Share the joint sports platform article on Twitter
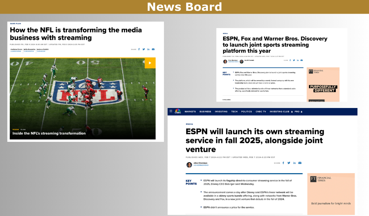Viewport: 369px width, 216px height. click(294, 60)
